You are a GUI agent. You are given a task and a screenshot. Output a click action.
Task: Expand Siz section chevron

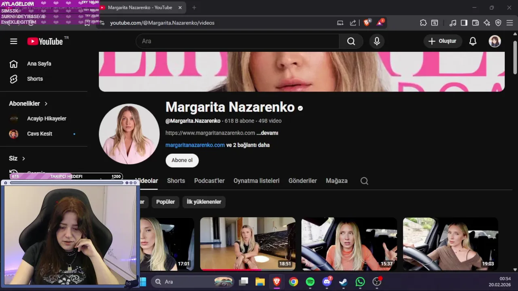click(x=23, y=159)
